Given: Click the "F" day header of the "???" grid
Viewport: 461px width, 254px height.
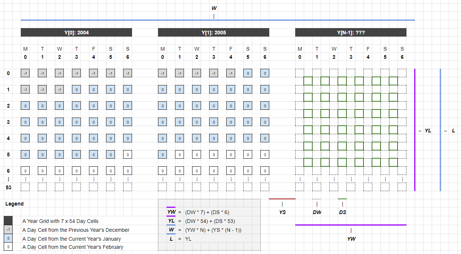Looking at the screenshot, I should coord(368,49).
